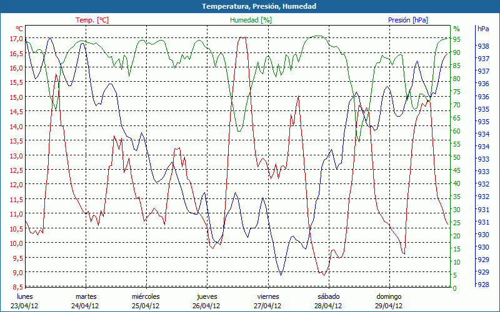Select the blue Presión [hPa] legend label
500x312 pixels.
(x=407, y=20)
